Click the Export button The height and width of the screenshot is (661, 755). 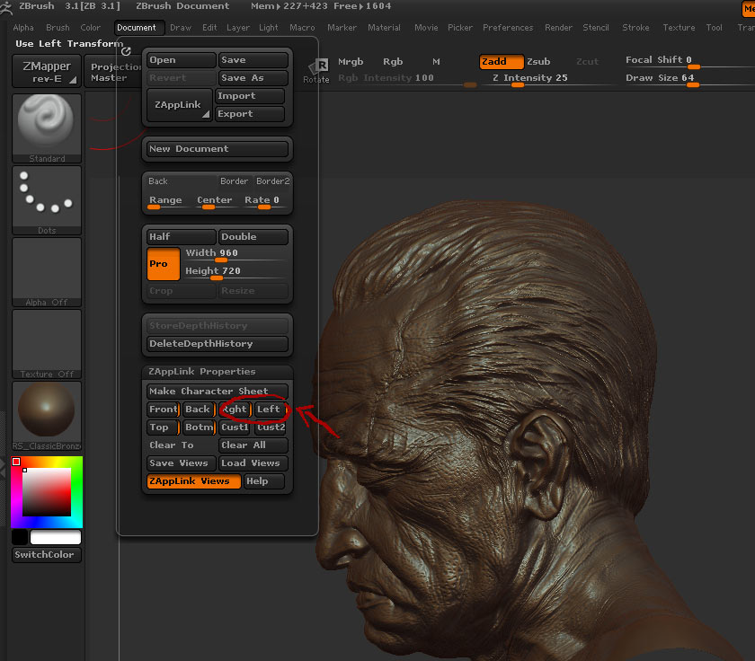click(250, 113)
